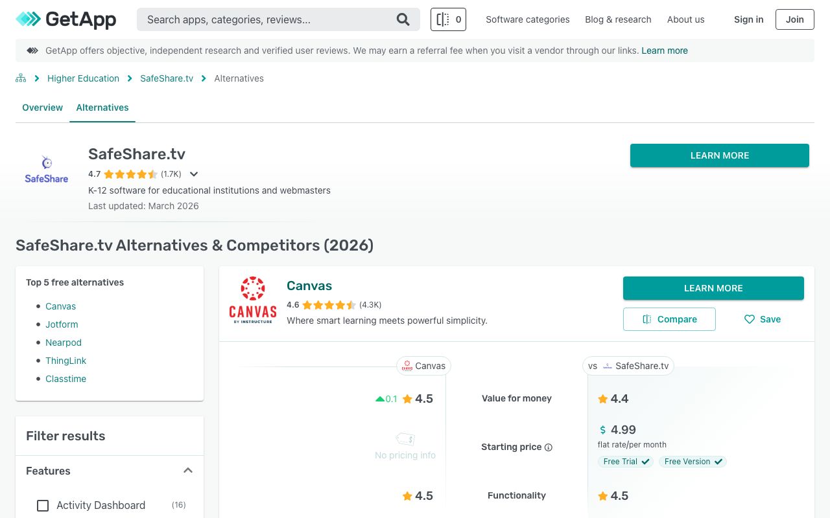Click the Value for money label
This screenshot has width=830, height=518.
click(x=517, y=398)
